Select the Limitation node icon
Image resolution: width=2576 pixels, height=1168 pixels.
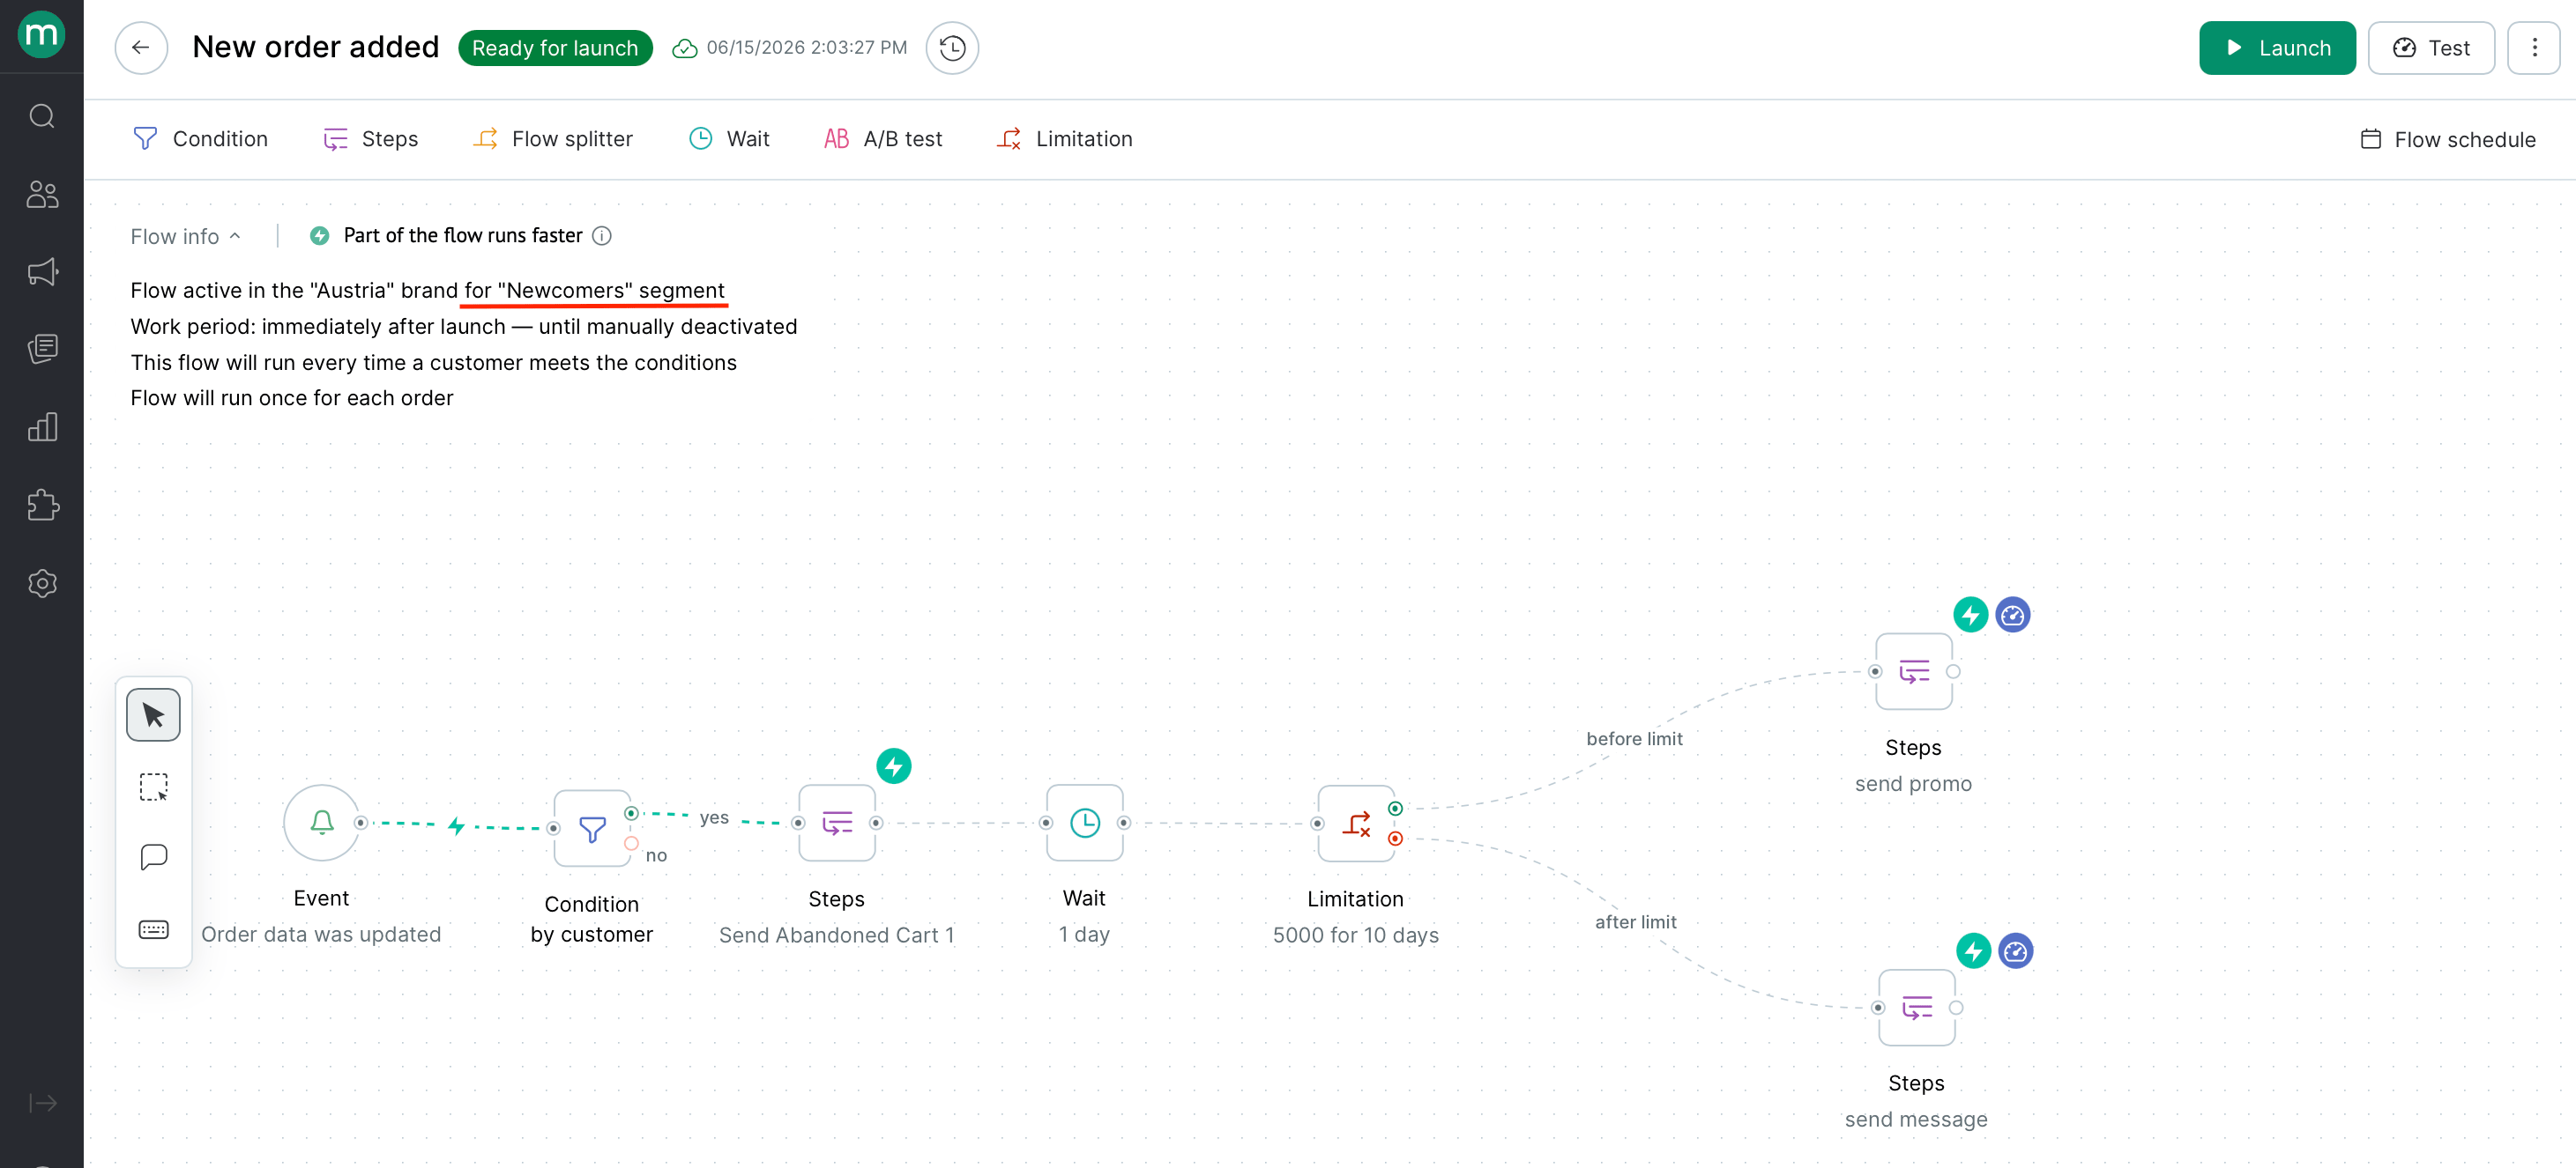[x=1356, y=824]
